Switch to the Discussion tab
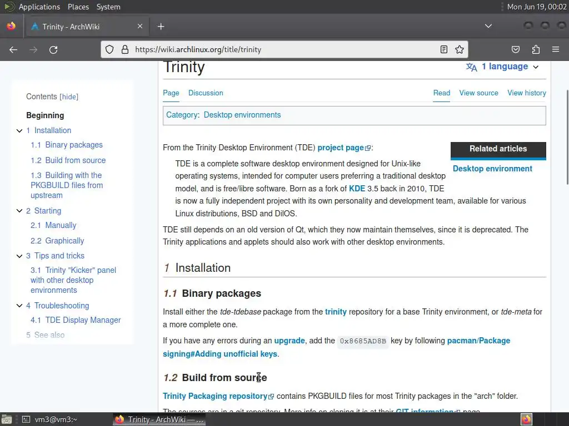Image resolution: width=569 pixels, height=426 pixels. pos(206,93)
